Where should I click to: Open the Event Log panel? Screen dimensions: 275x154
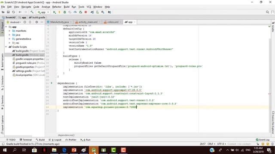(263, 140)
